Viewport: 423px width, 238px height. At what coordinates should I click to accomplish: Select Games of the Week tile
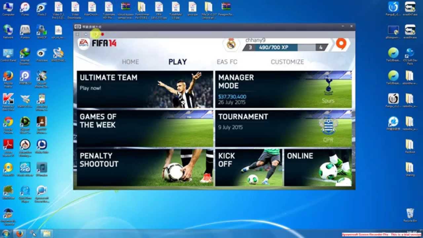pos(145,129)
